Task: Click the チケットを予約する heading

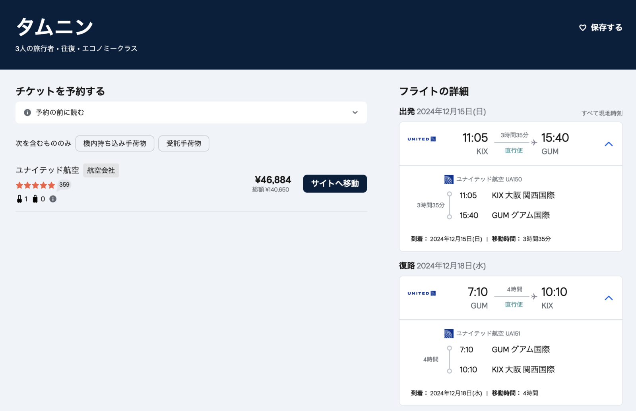Action: pos(60,91)
